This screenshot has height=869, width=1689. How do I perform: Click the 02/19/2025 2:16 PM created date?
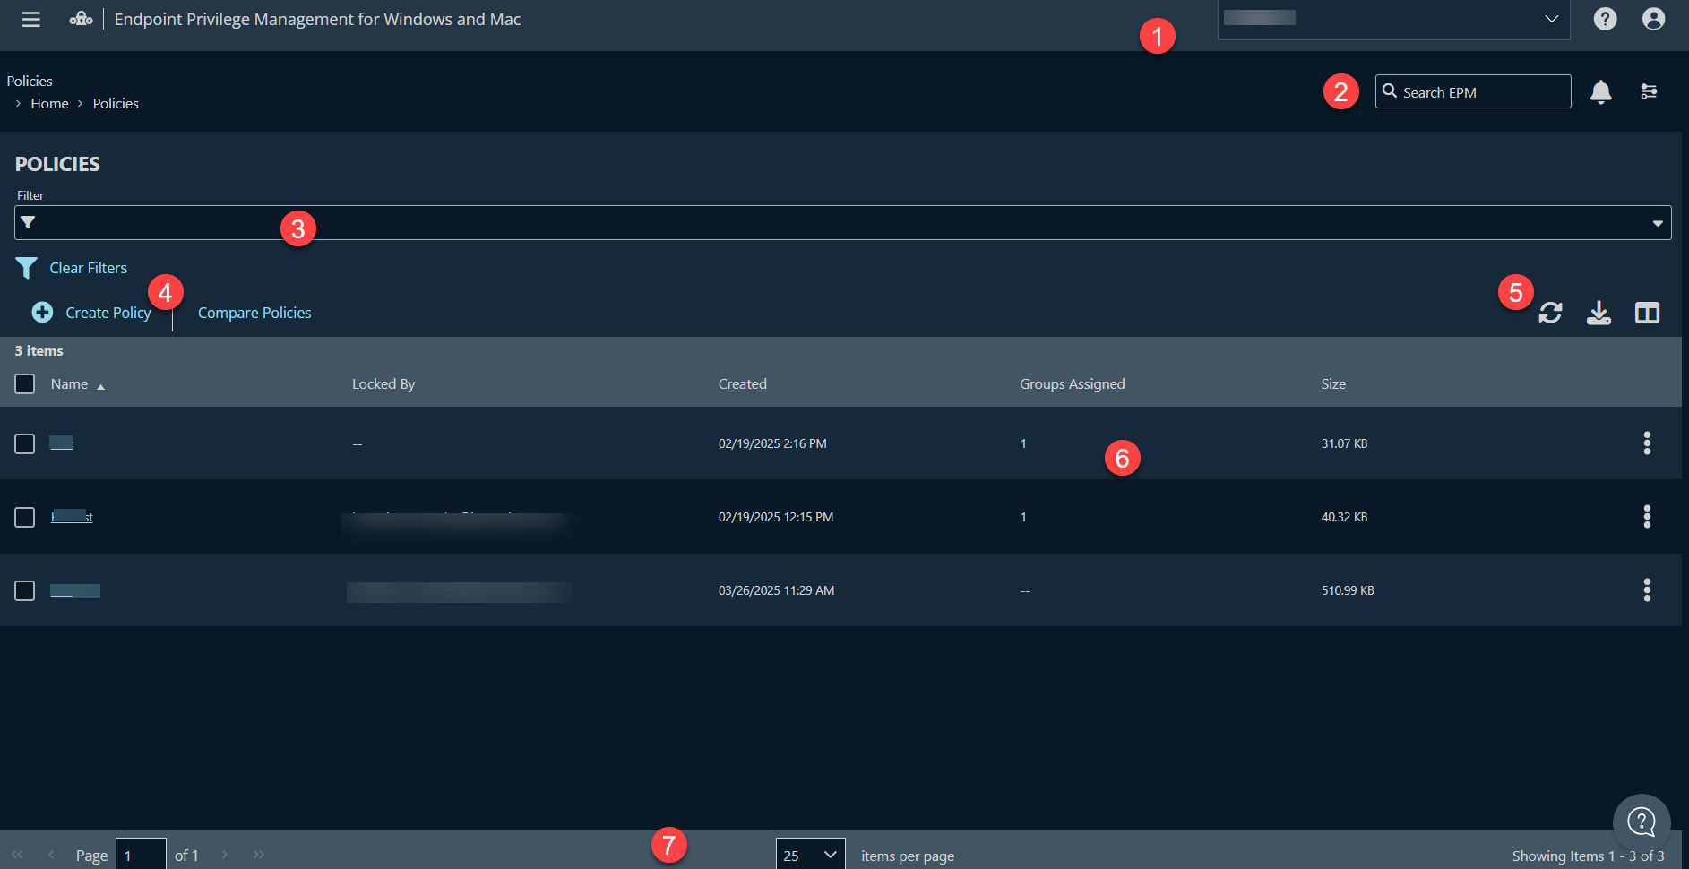tap(772, 443)
